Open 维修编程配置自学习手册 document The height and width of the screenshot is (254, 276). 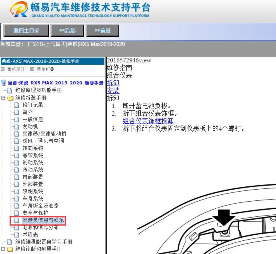pyautogui.click(x=44, y=242)
